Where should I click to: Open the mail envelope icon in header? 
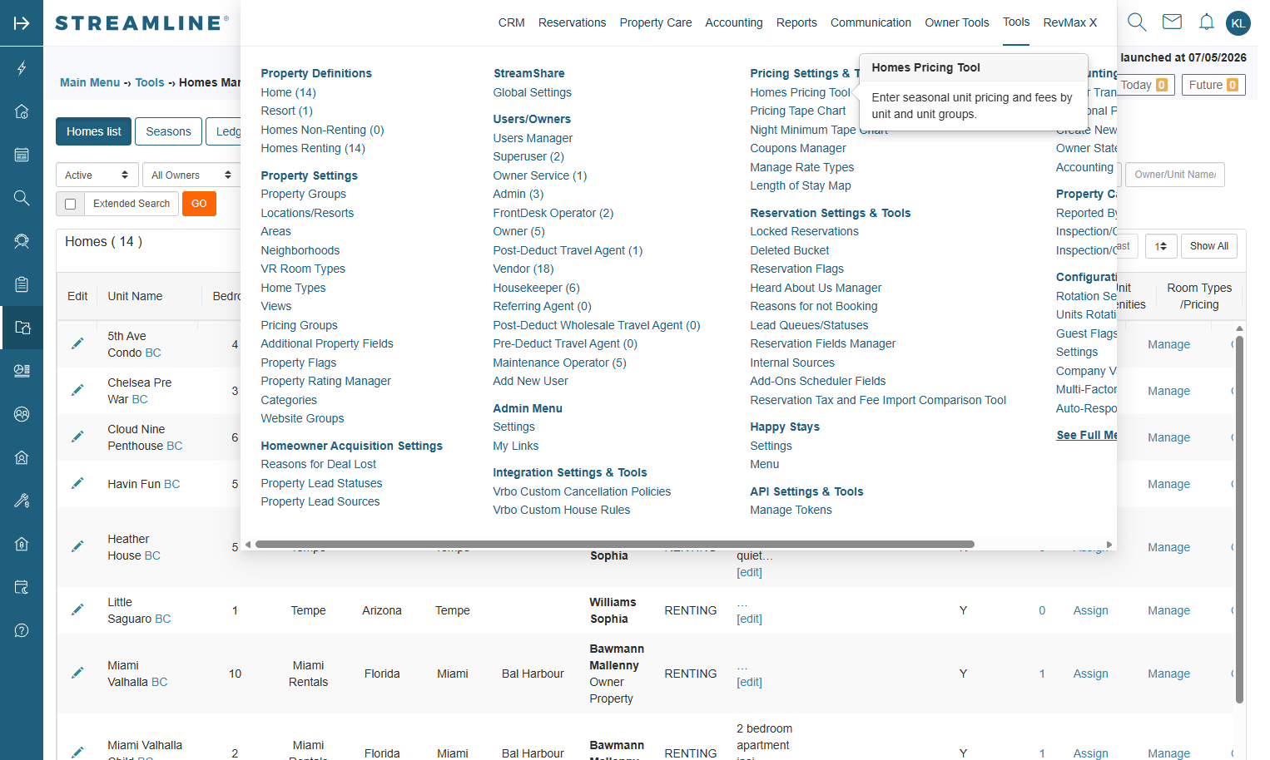(x=1172, y=22)
